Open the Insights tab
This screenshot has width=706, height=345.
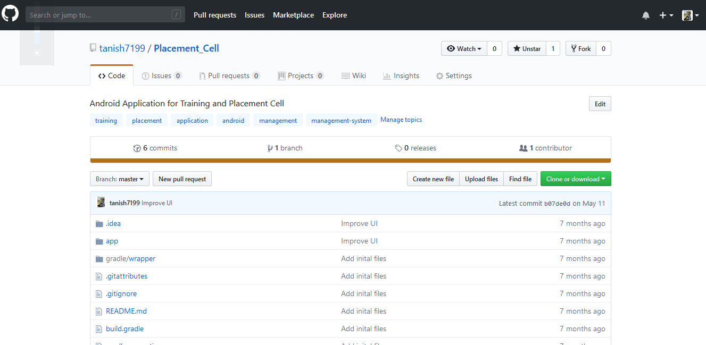point(401,75)
